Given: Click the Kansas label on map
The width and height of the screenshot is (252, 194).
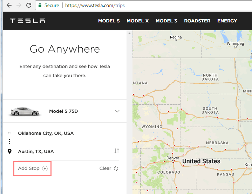Looking at the screenshot, I should [x=225, y=174].
